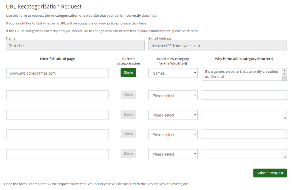Select the URL field containing www.unblockedgames.com
This screenshot has height=190, width=292.
click(x=57, y=73)
